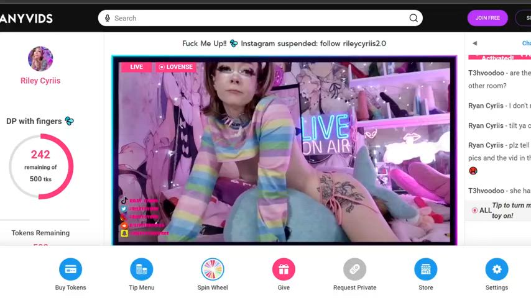
Task: Click the token goal progress ring
Action: 41,166
